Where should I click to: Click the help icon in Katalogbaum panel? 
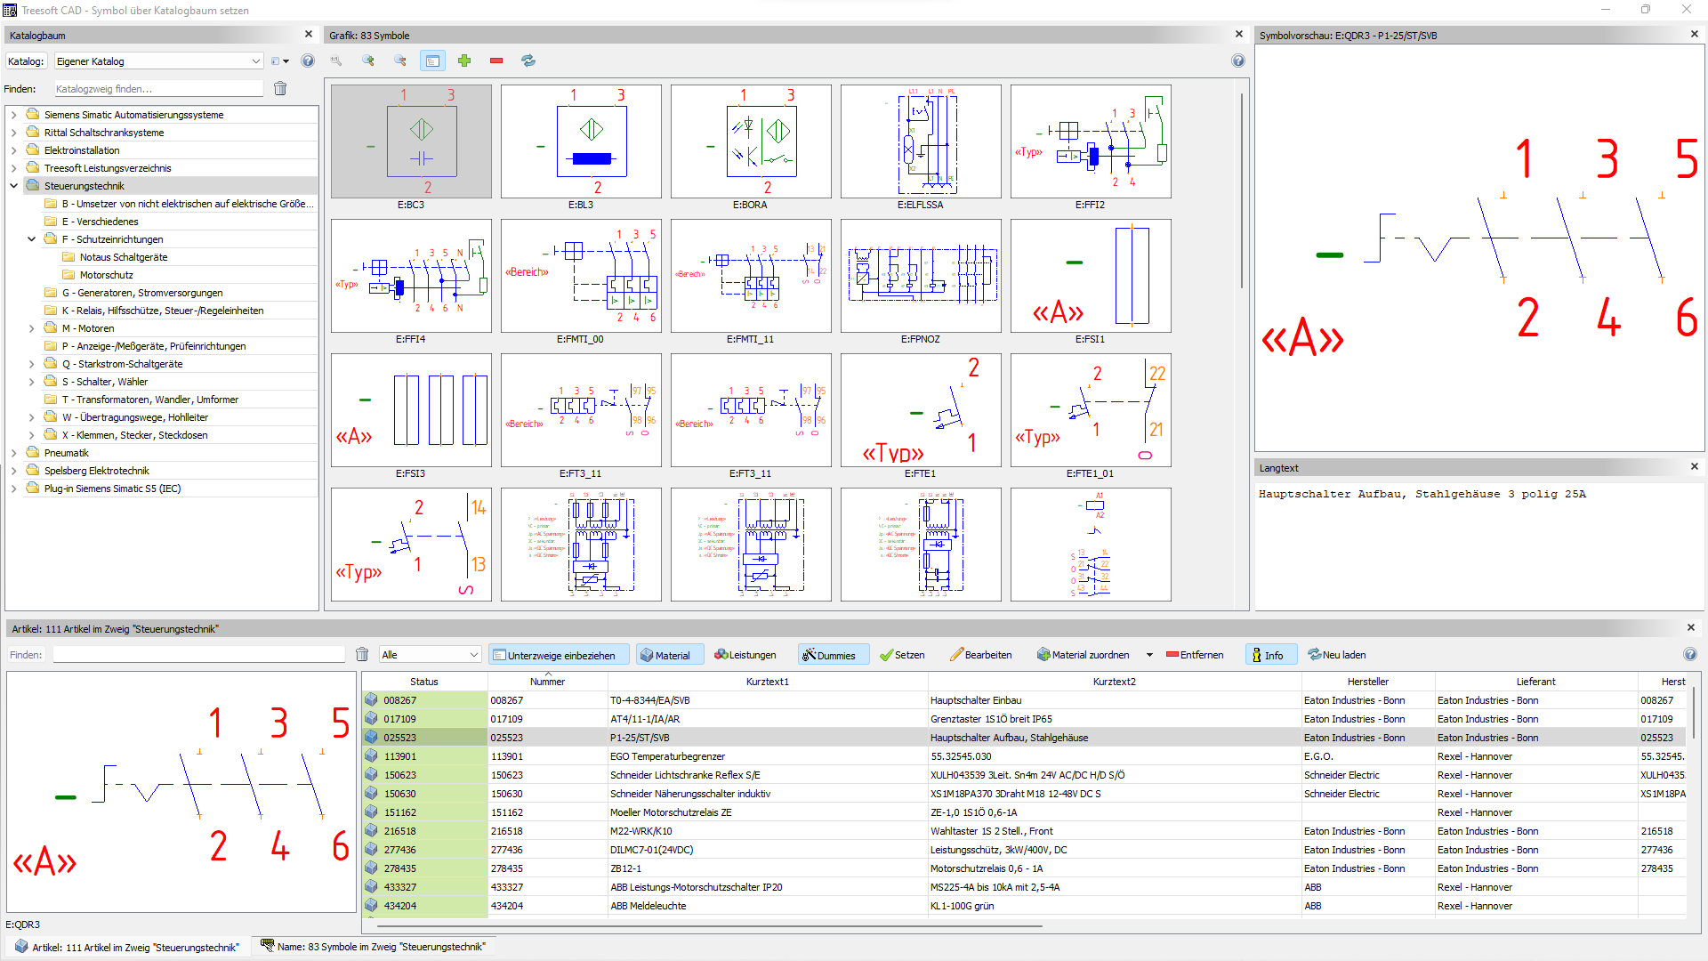[308, 61]
